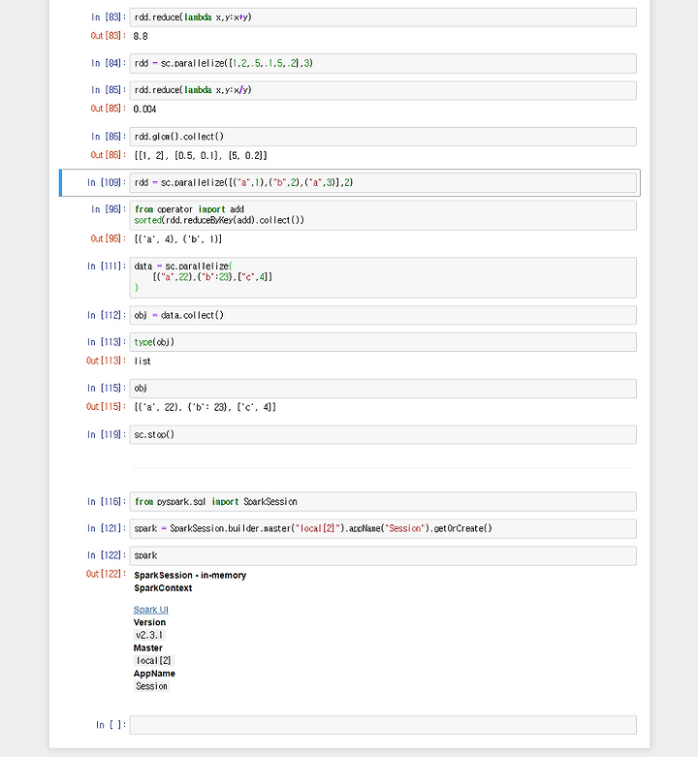The image size is (698, 757).
Task: Select cell In [84] with sc.parallelize list
Action: (383, 63)
